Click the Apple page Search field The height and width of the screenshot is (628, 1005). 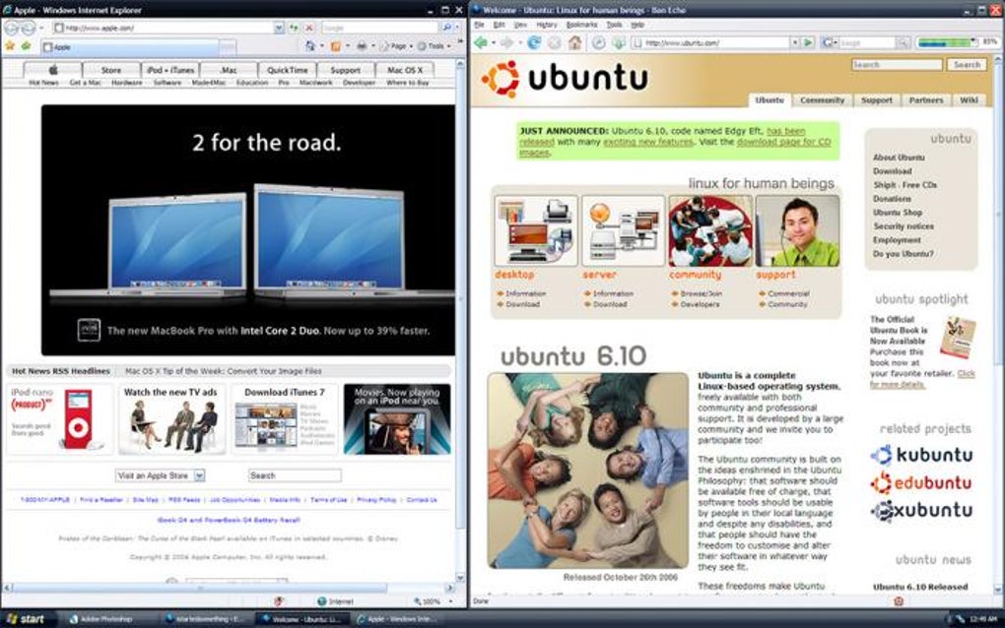click(x=295, y=475)
